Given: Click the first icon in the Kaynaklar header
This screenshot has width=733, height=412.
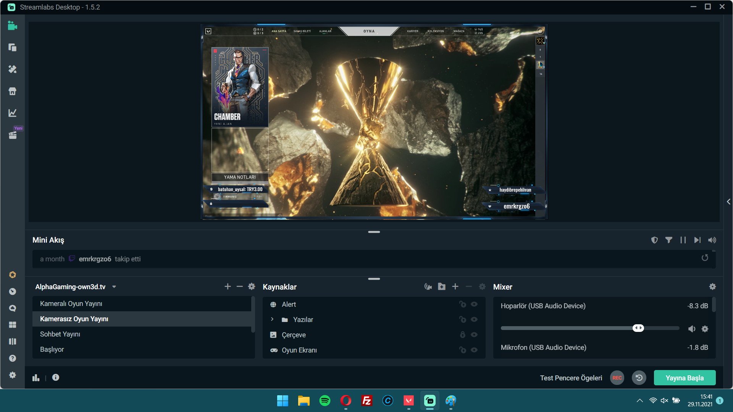Looking at the screenshot, I should pyautogui.click(x=428, y=286).
